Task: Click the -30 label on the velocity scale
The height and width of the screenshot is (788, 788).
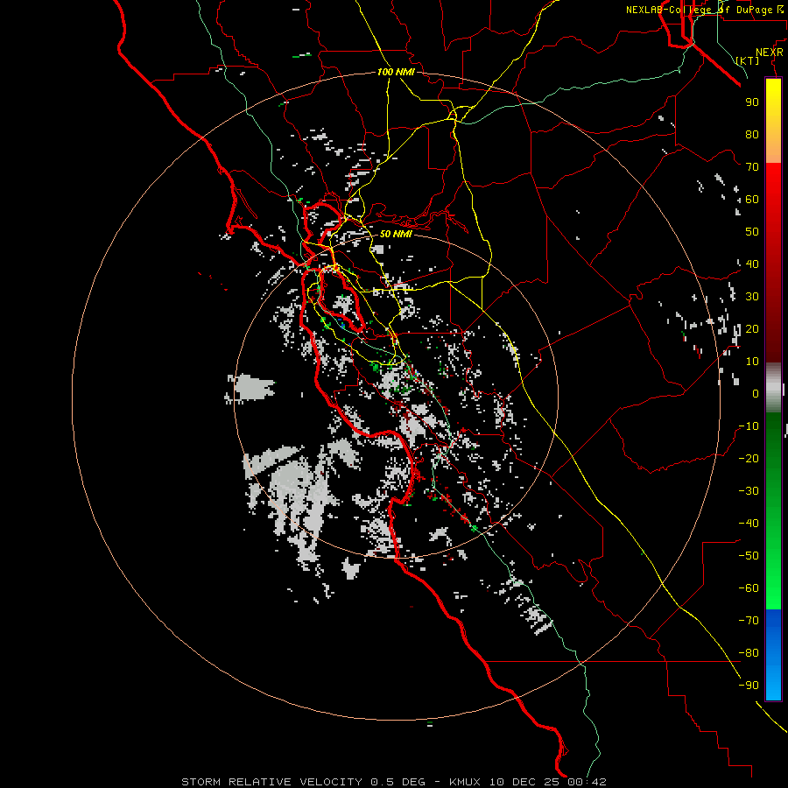Action: (749, 491)
